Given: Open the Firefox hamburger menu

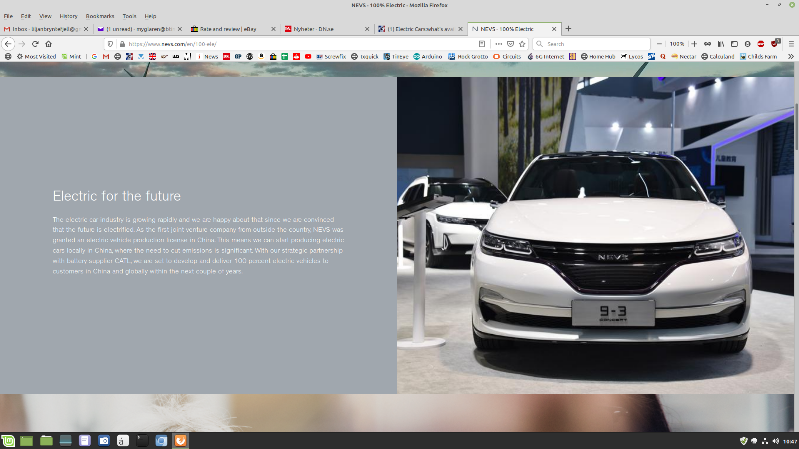Looking at the screenshot, I should pos(791,44).
